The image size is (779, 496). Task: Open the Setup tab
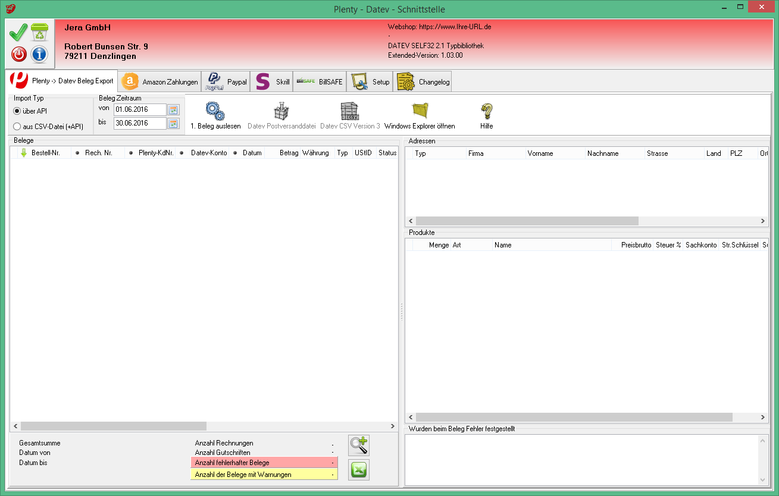pos(370,82)
